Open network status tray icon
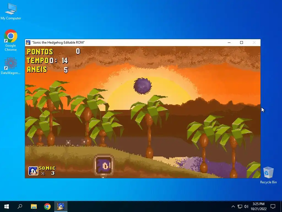Image resolution: width=282 pixels, height=212 pixels. tap(240, 206)
